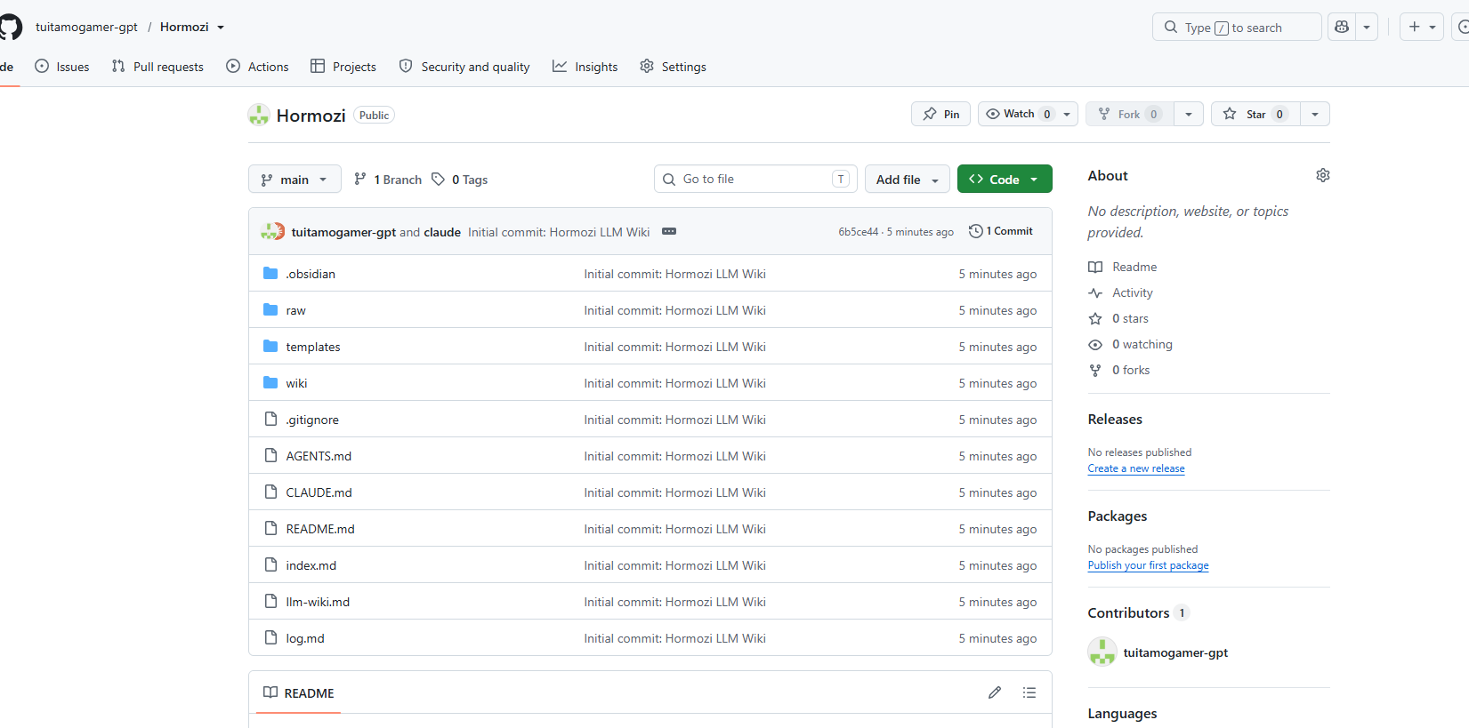Open the 0 stars link in About

pyautogui.click(x=1130, y=318)
